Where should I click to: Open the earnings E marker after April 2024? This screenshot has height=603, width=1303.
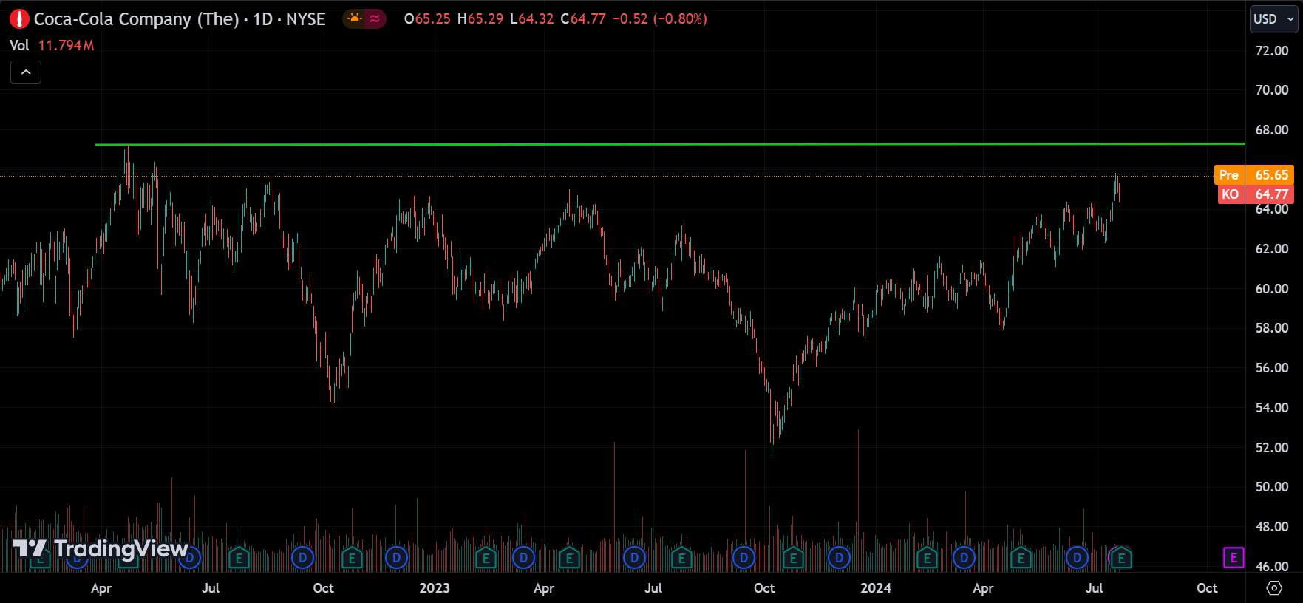pos(1021,559)
